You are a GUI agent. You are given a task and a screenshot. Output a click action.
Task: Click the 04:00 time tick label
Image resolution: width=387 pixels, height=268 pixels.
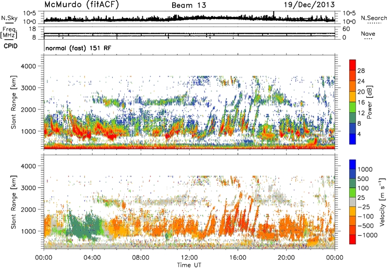[x=92, y=258]
